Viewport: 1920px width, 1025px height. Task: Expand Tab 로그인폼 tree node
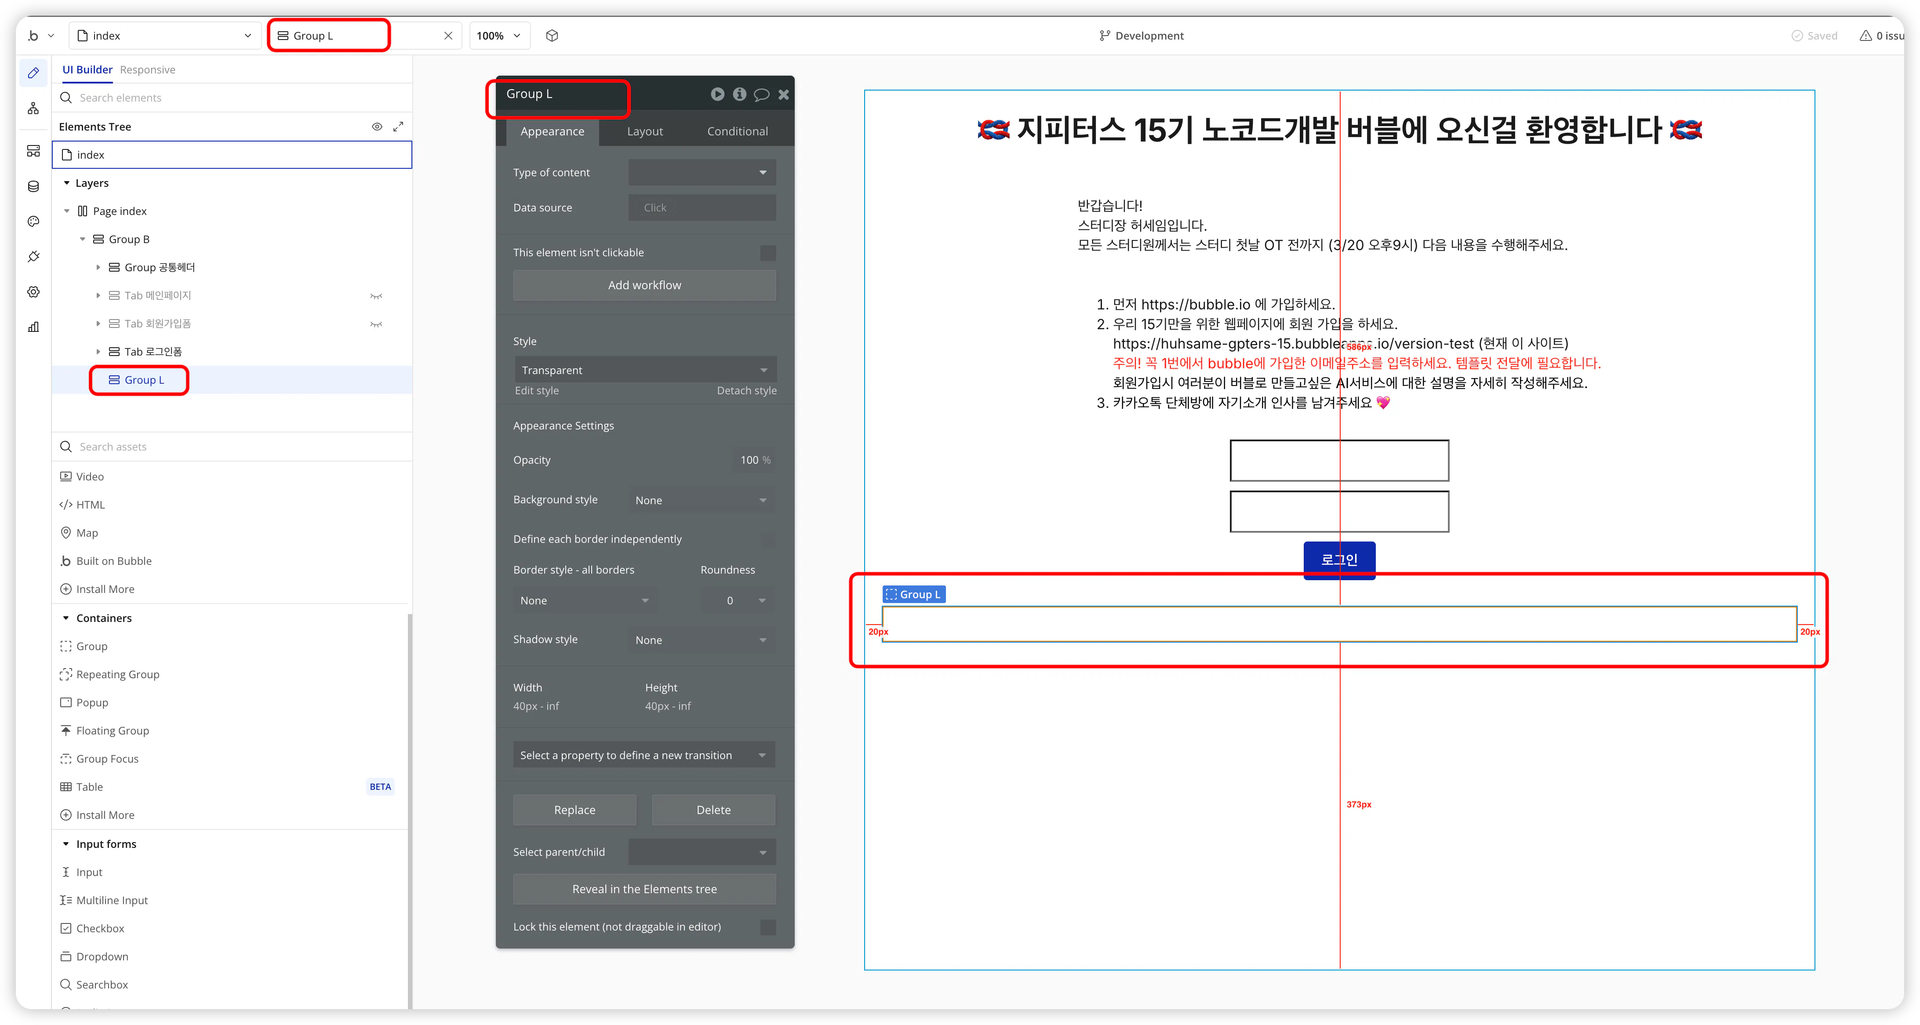[98, 352]
